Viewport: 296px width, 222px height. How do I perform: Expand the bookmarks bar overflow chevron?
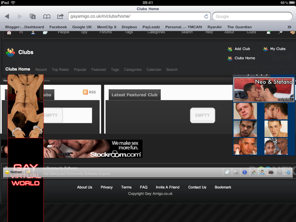tap(289, 27)
